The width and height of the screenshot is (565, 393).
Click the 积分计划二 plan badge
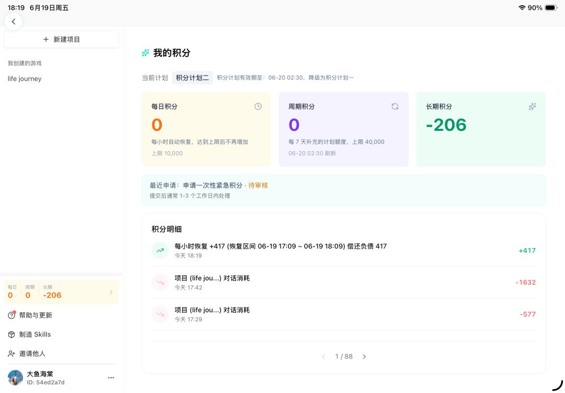point(193,77)
